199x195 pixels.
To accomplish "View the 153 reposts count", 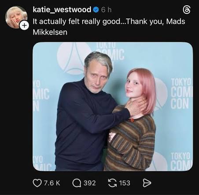I will [x=125, y=183].
